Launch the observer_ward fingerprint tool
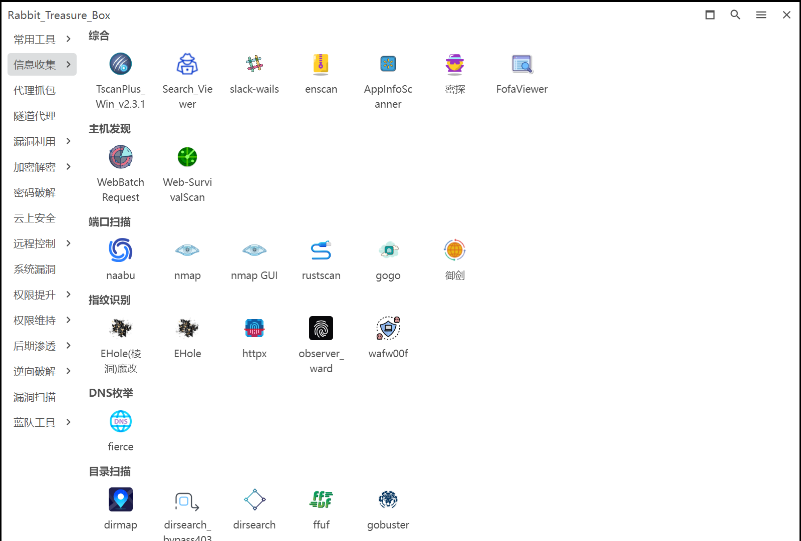 coord(321,329)
